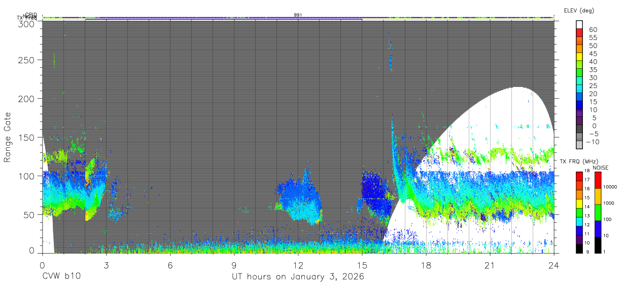Click the 150 tick on Range Gate axis
Viewport: 623px width, 287px height.
click(26, 137)
